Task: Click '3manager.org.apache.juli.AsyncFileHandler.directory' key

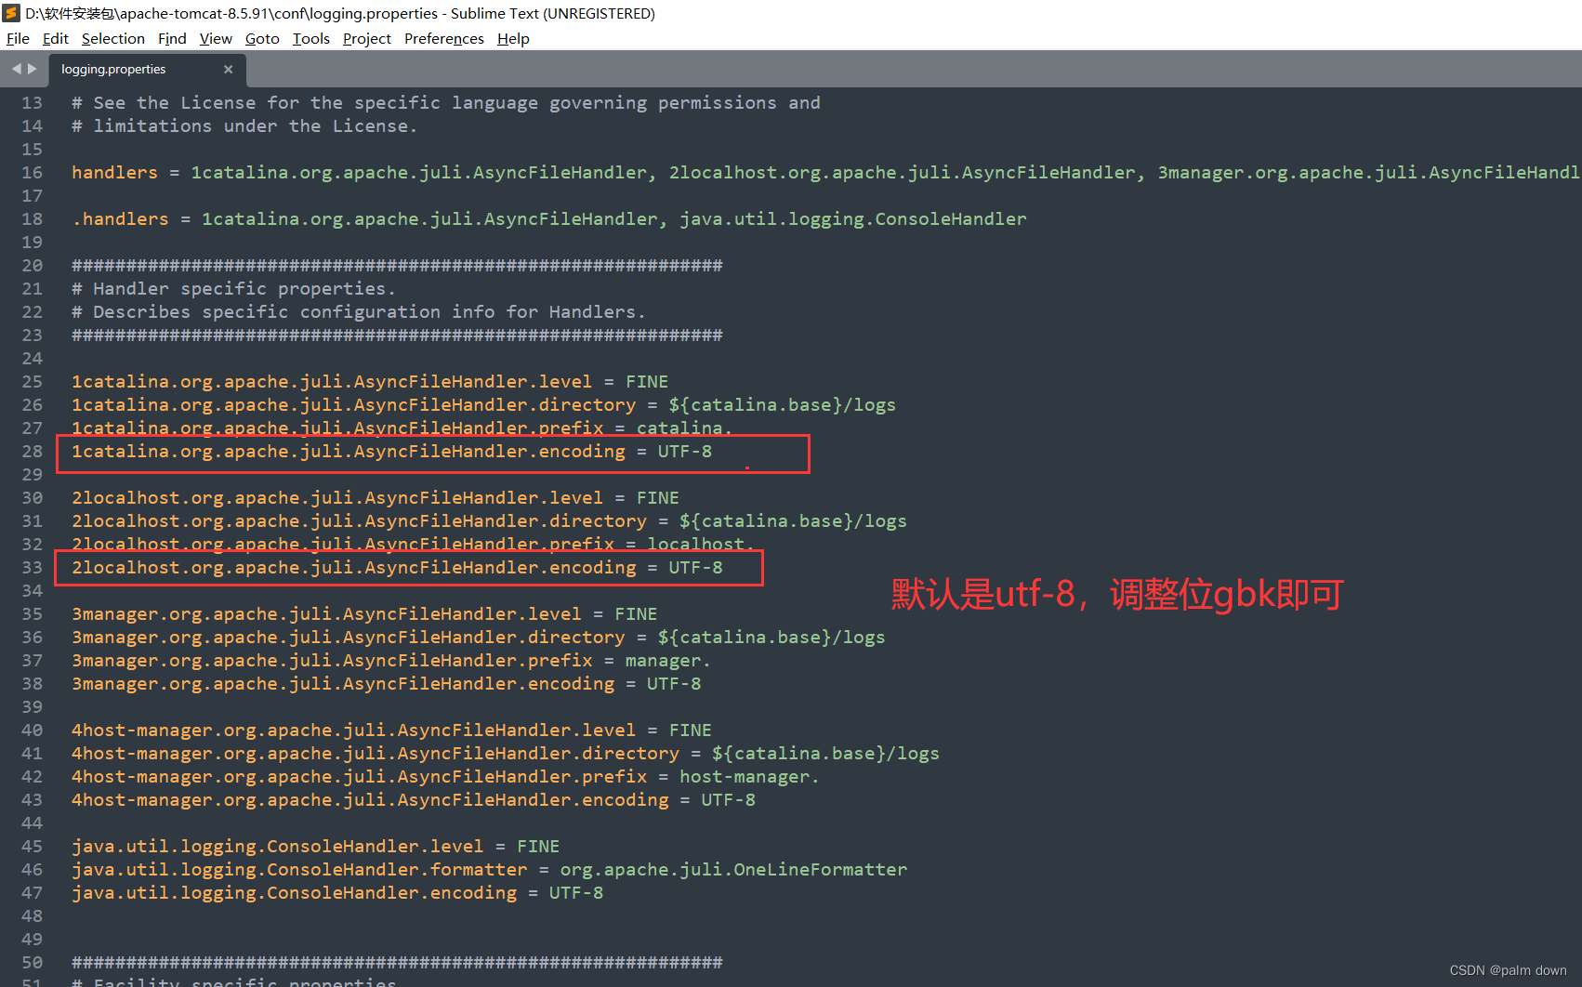Action: tap(349, 637)
